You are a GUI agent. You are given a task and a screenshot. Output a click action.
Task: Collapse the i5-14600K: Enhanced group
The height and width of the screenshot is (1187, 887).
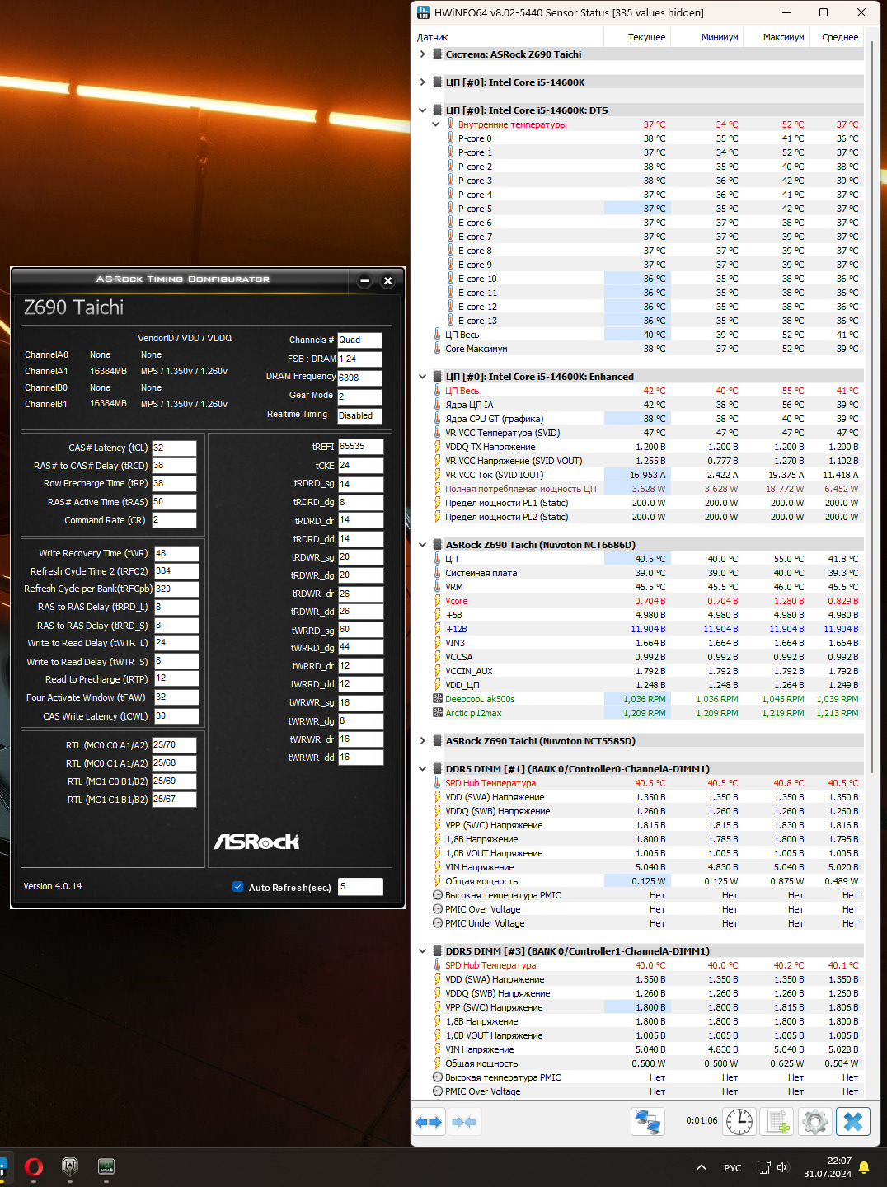(423, 377)
